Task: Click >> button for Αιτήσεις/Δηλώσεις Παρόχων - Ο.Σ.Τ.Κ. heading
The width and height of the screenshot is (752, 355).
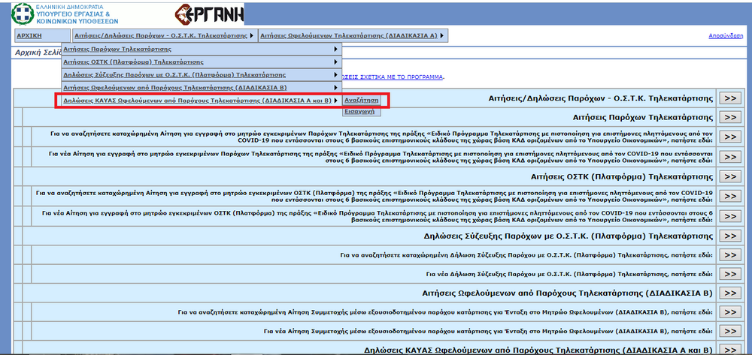Action: [729, 98]
